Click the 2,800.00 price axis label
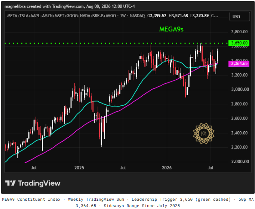 (x=239, y=104)
